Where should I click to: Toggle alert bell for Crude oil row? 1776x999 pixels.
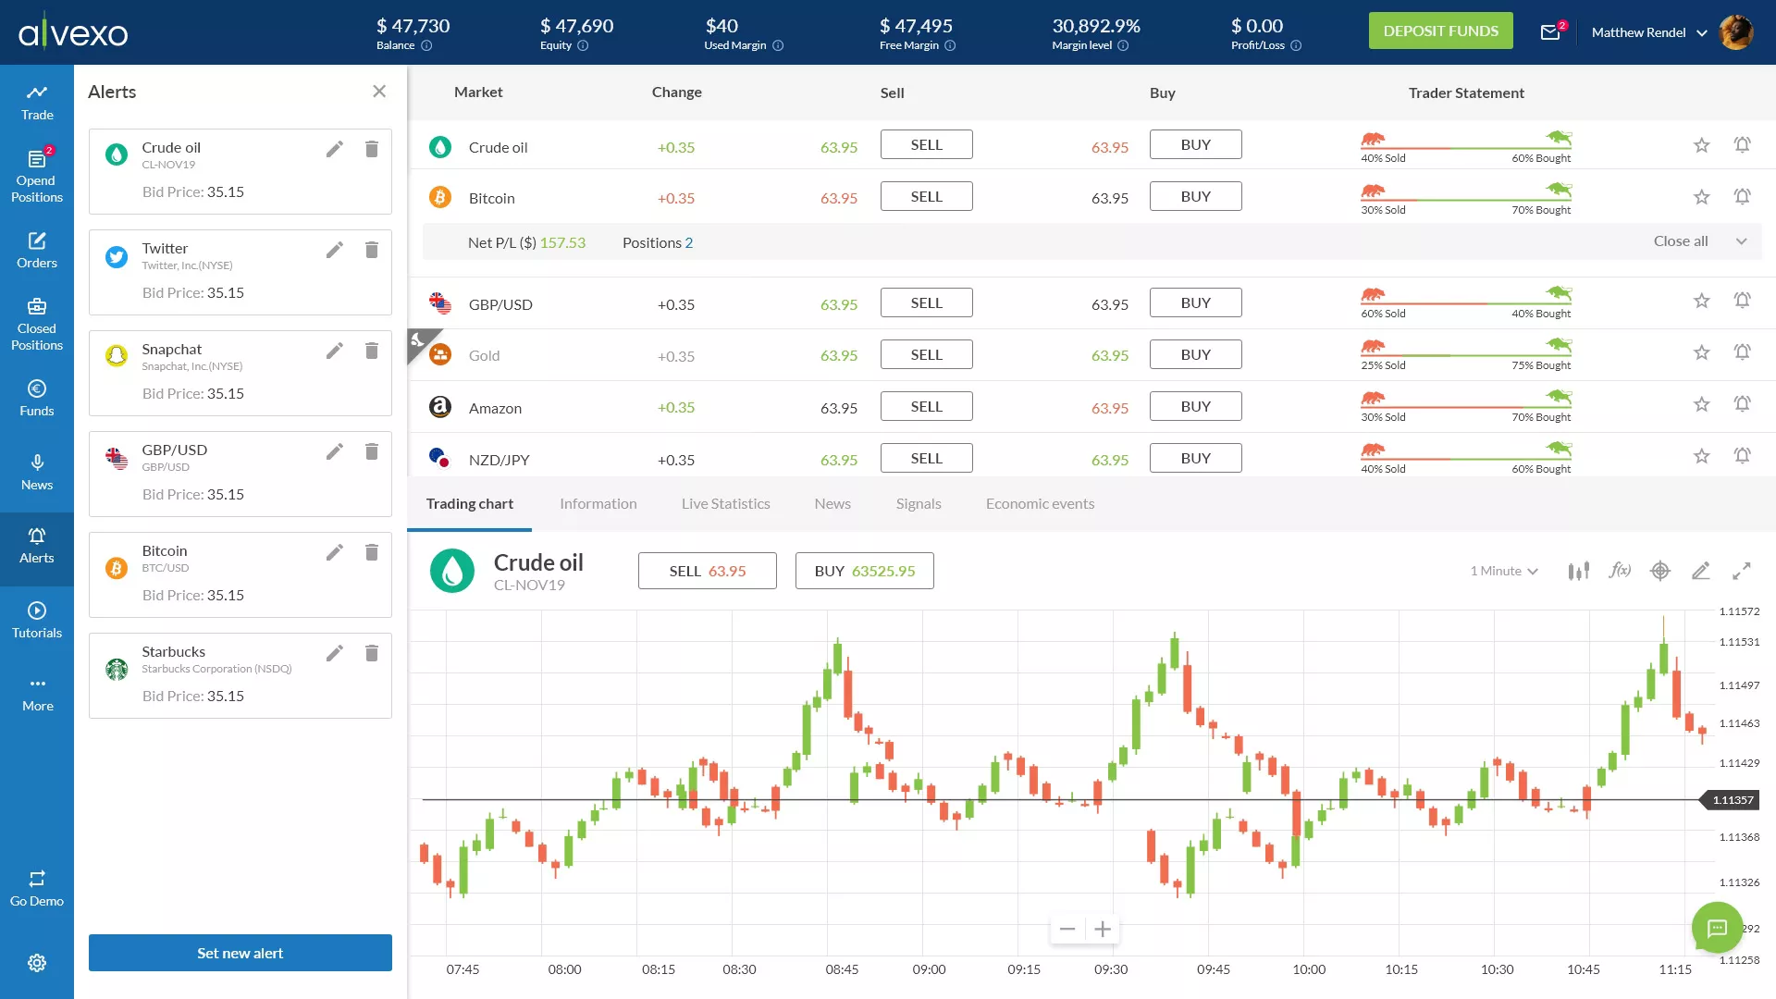click(1743, 145)
